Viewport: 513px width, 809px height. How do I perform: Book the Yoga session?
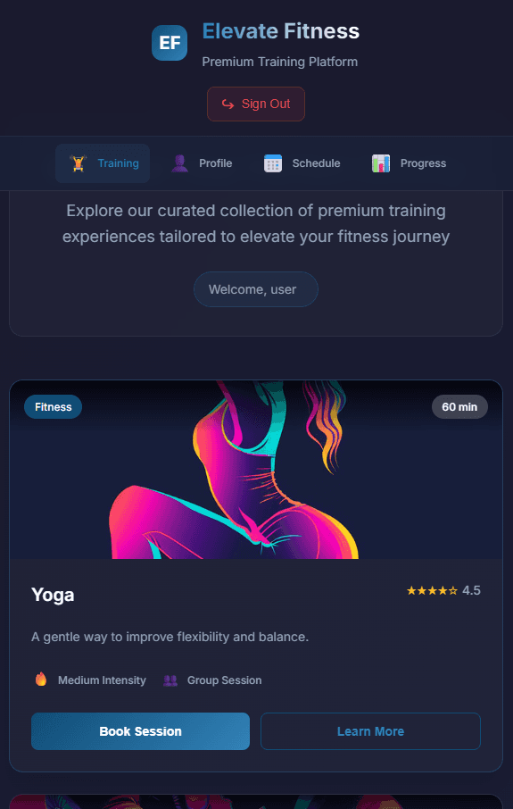pos(140,731)
